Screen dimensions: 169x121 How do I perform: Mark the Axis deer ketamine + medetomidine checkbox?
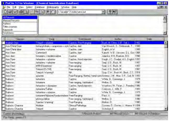[x=3, y=56]
